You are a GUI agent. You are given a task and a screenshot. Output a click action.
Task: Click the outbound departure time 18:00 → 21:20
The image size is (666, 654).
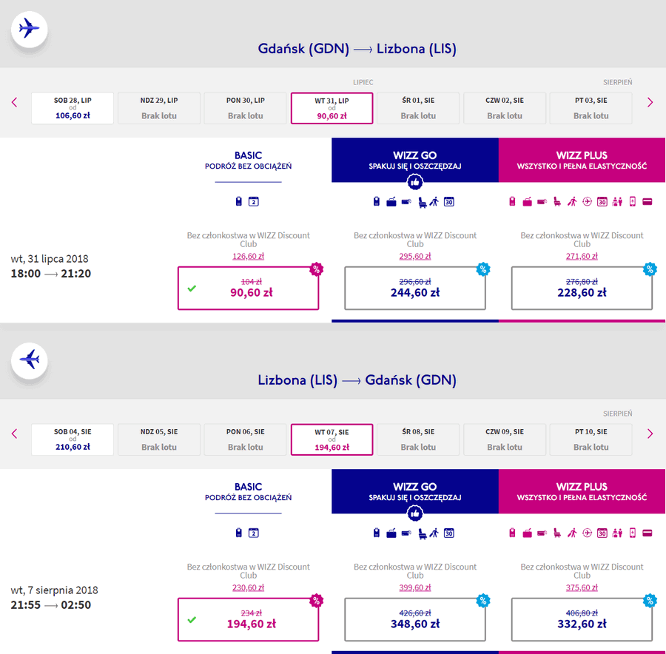[x=50, y=274]
